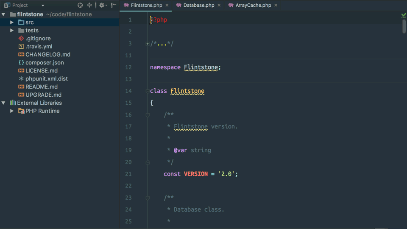Collapse the docblock fold marker on line 16

(148, 115)
